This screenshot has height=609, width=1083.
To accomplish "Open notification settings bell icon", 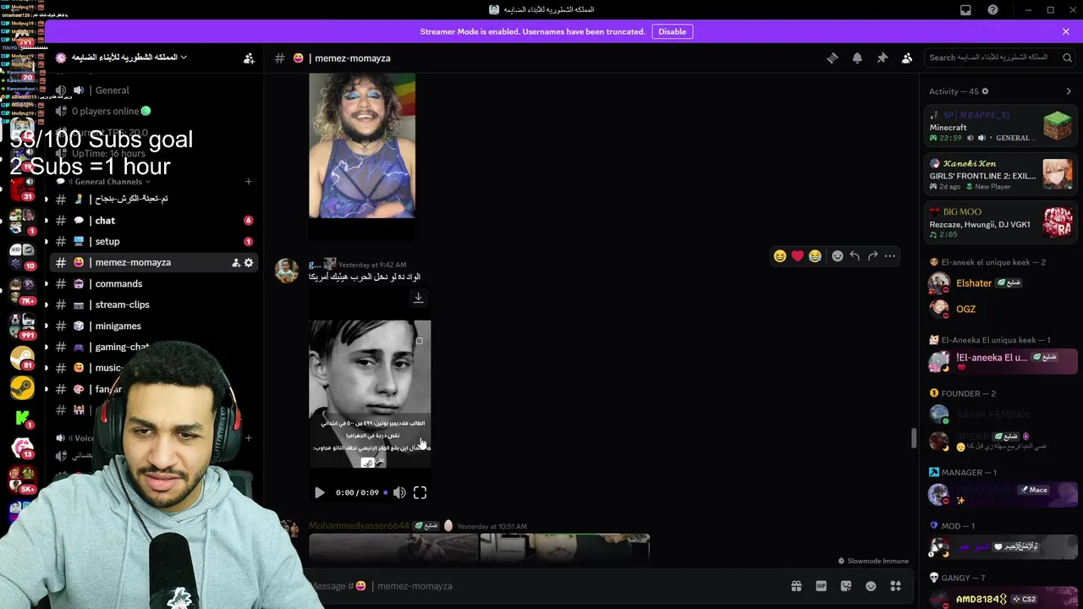I will click(857, 58).
